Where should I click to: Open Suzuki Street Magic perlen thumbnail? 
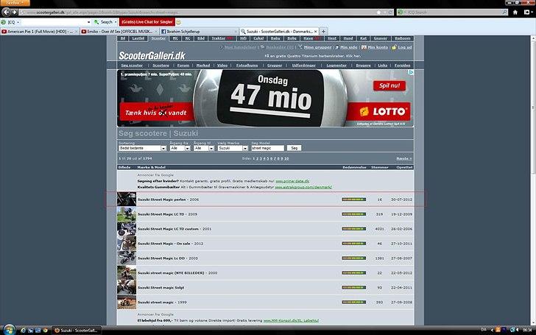[x=127, y=200]
